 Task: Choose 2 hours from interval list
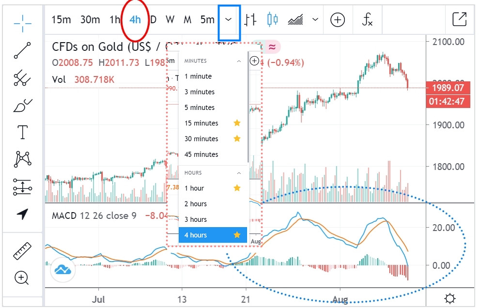tap(196, 204)
